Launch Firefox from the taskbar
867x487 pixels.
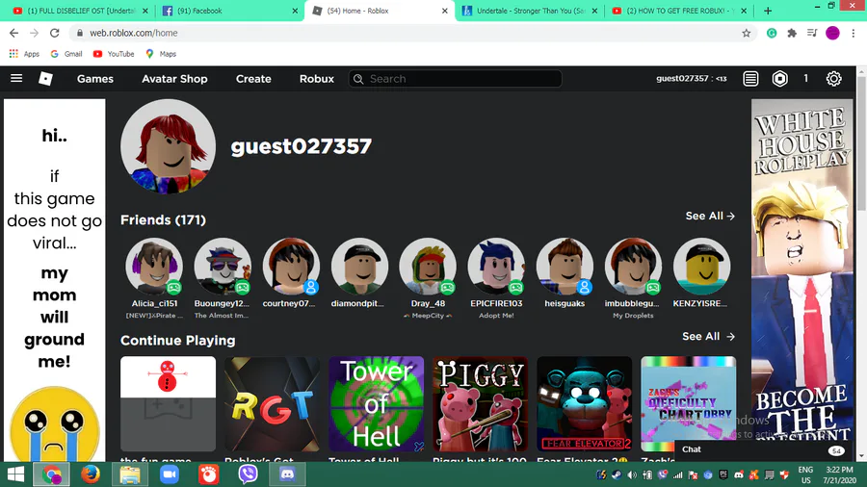click(91, 474)
